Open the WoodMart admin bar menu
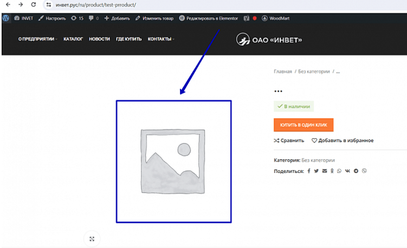 (276, 18)
